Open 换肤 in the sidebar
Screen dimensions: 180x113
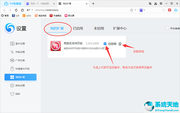(15, 94)
